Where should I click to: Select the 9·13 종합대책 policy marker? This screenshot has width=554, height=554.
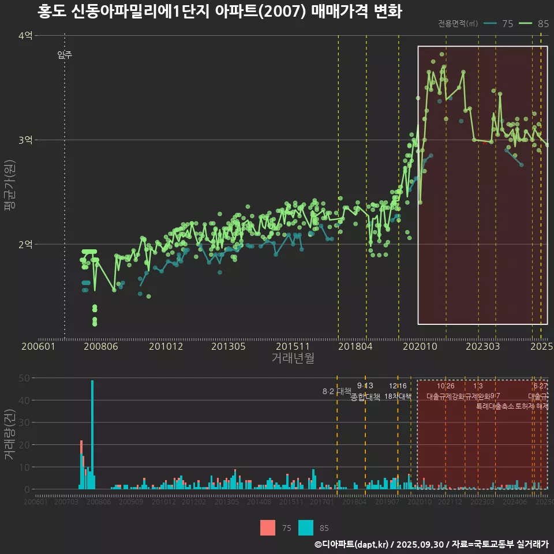[365, 391]
